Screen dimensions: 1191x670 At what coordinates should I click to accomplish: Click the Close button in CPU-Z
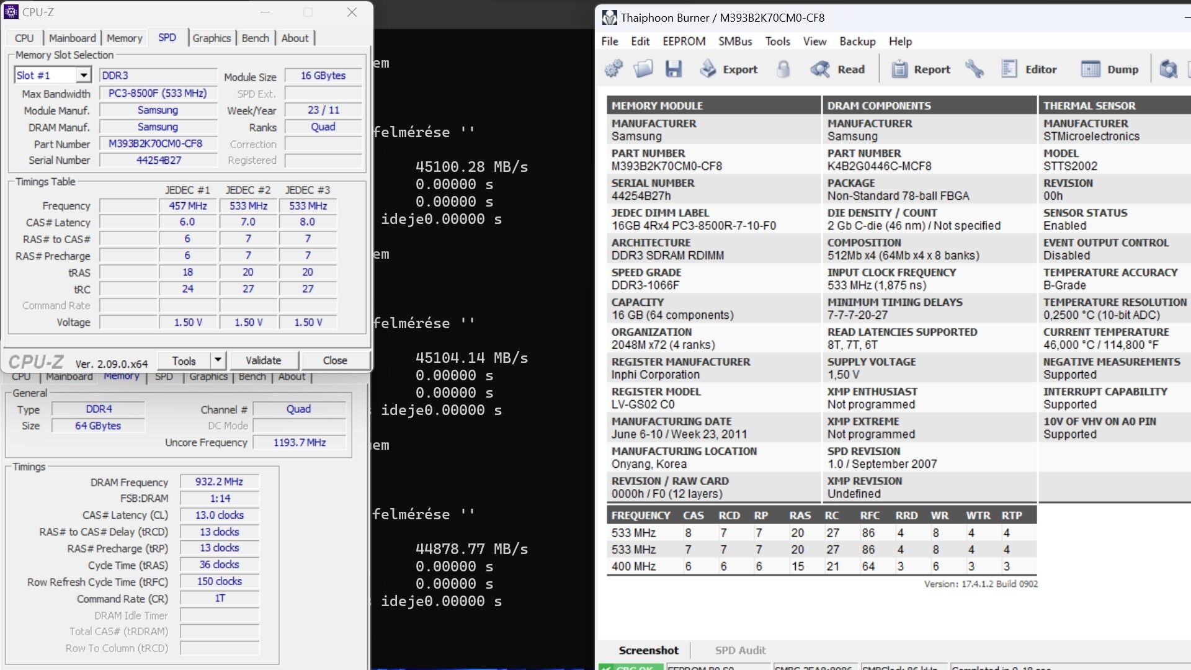335,360
